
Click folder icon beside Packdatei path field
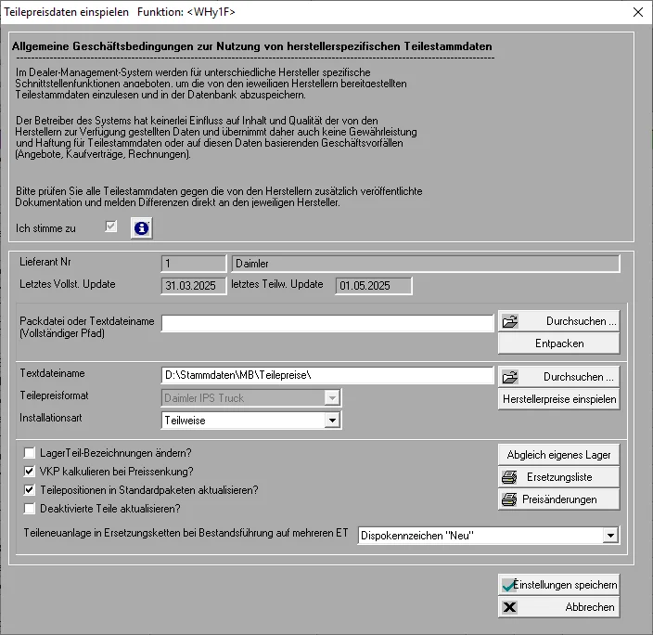tap(510, 321)
